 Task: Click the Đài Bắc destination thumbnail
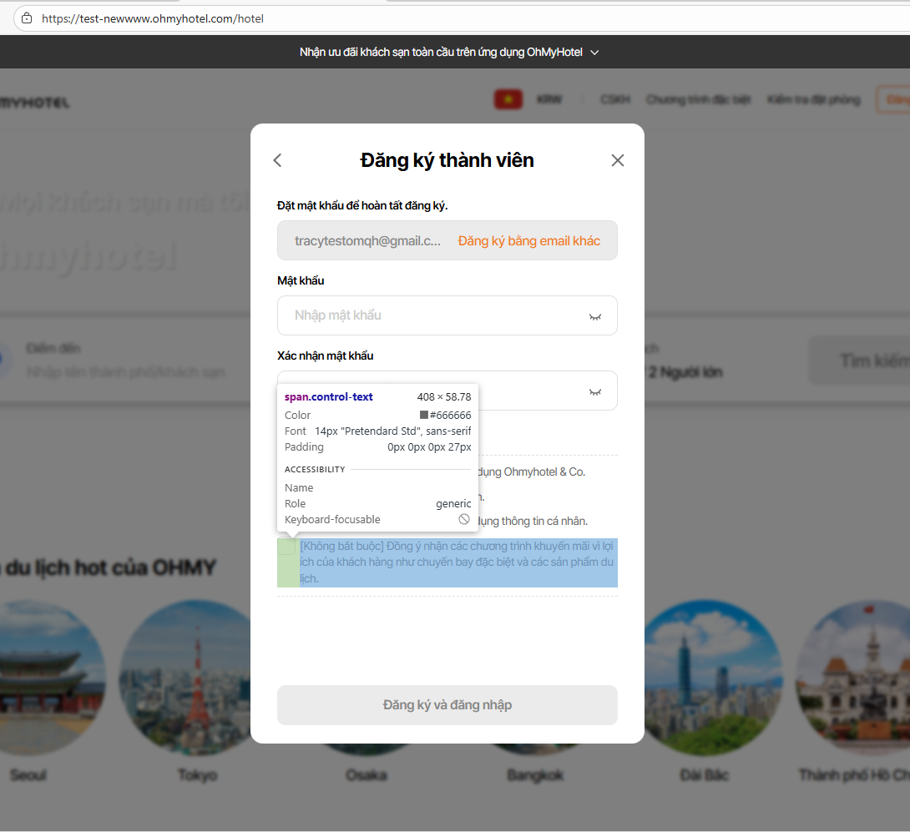(713, 677)
